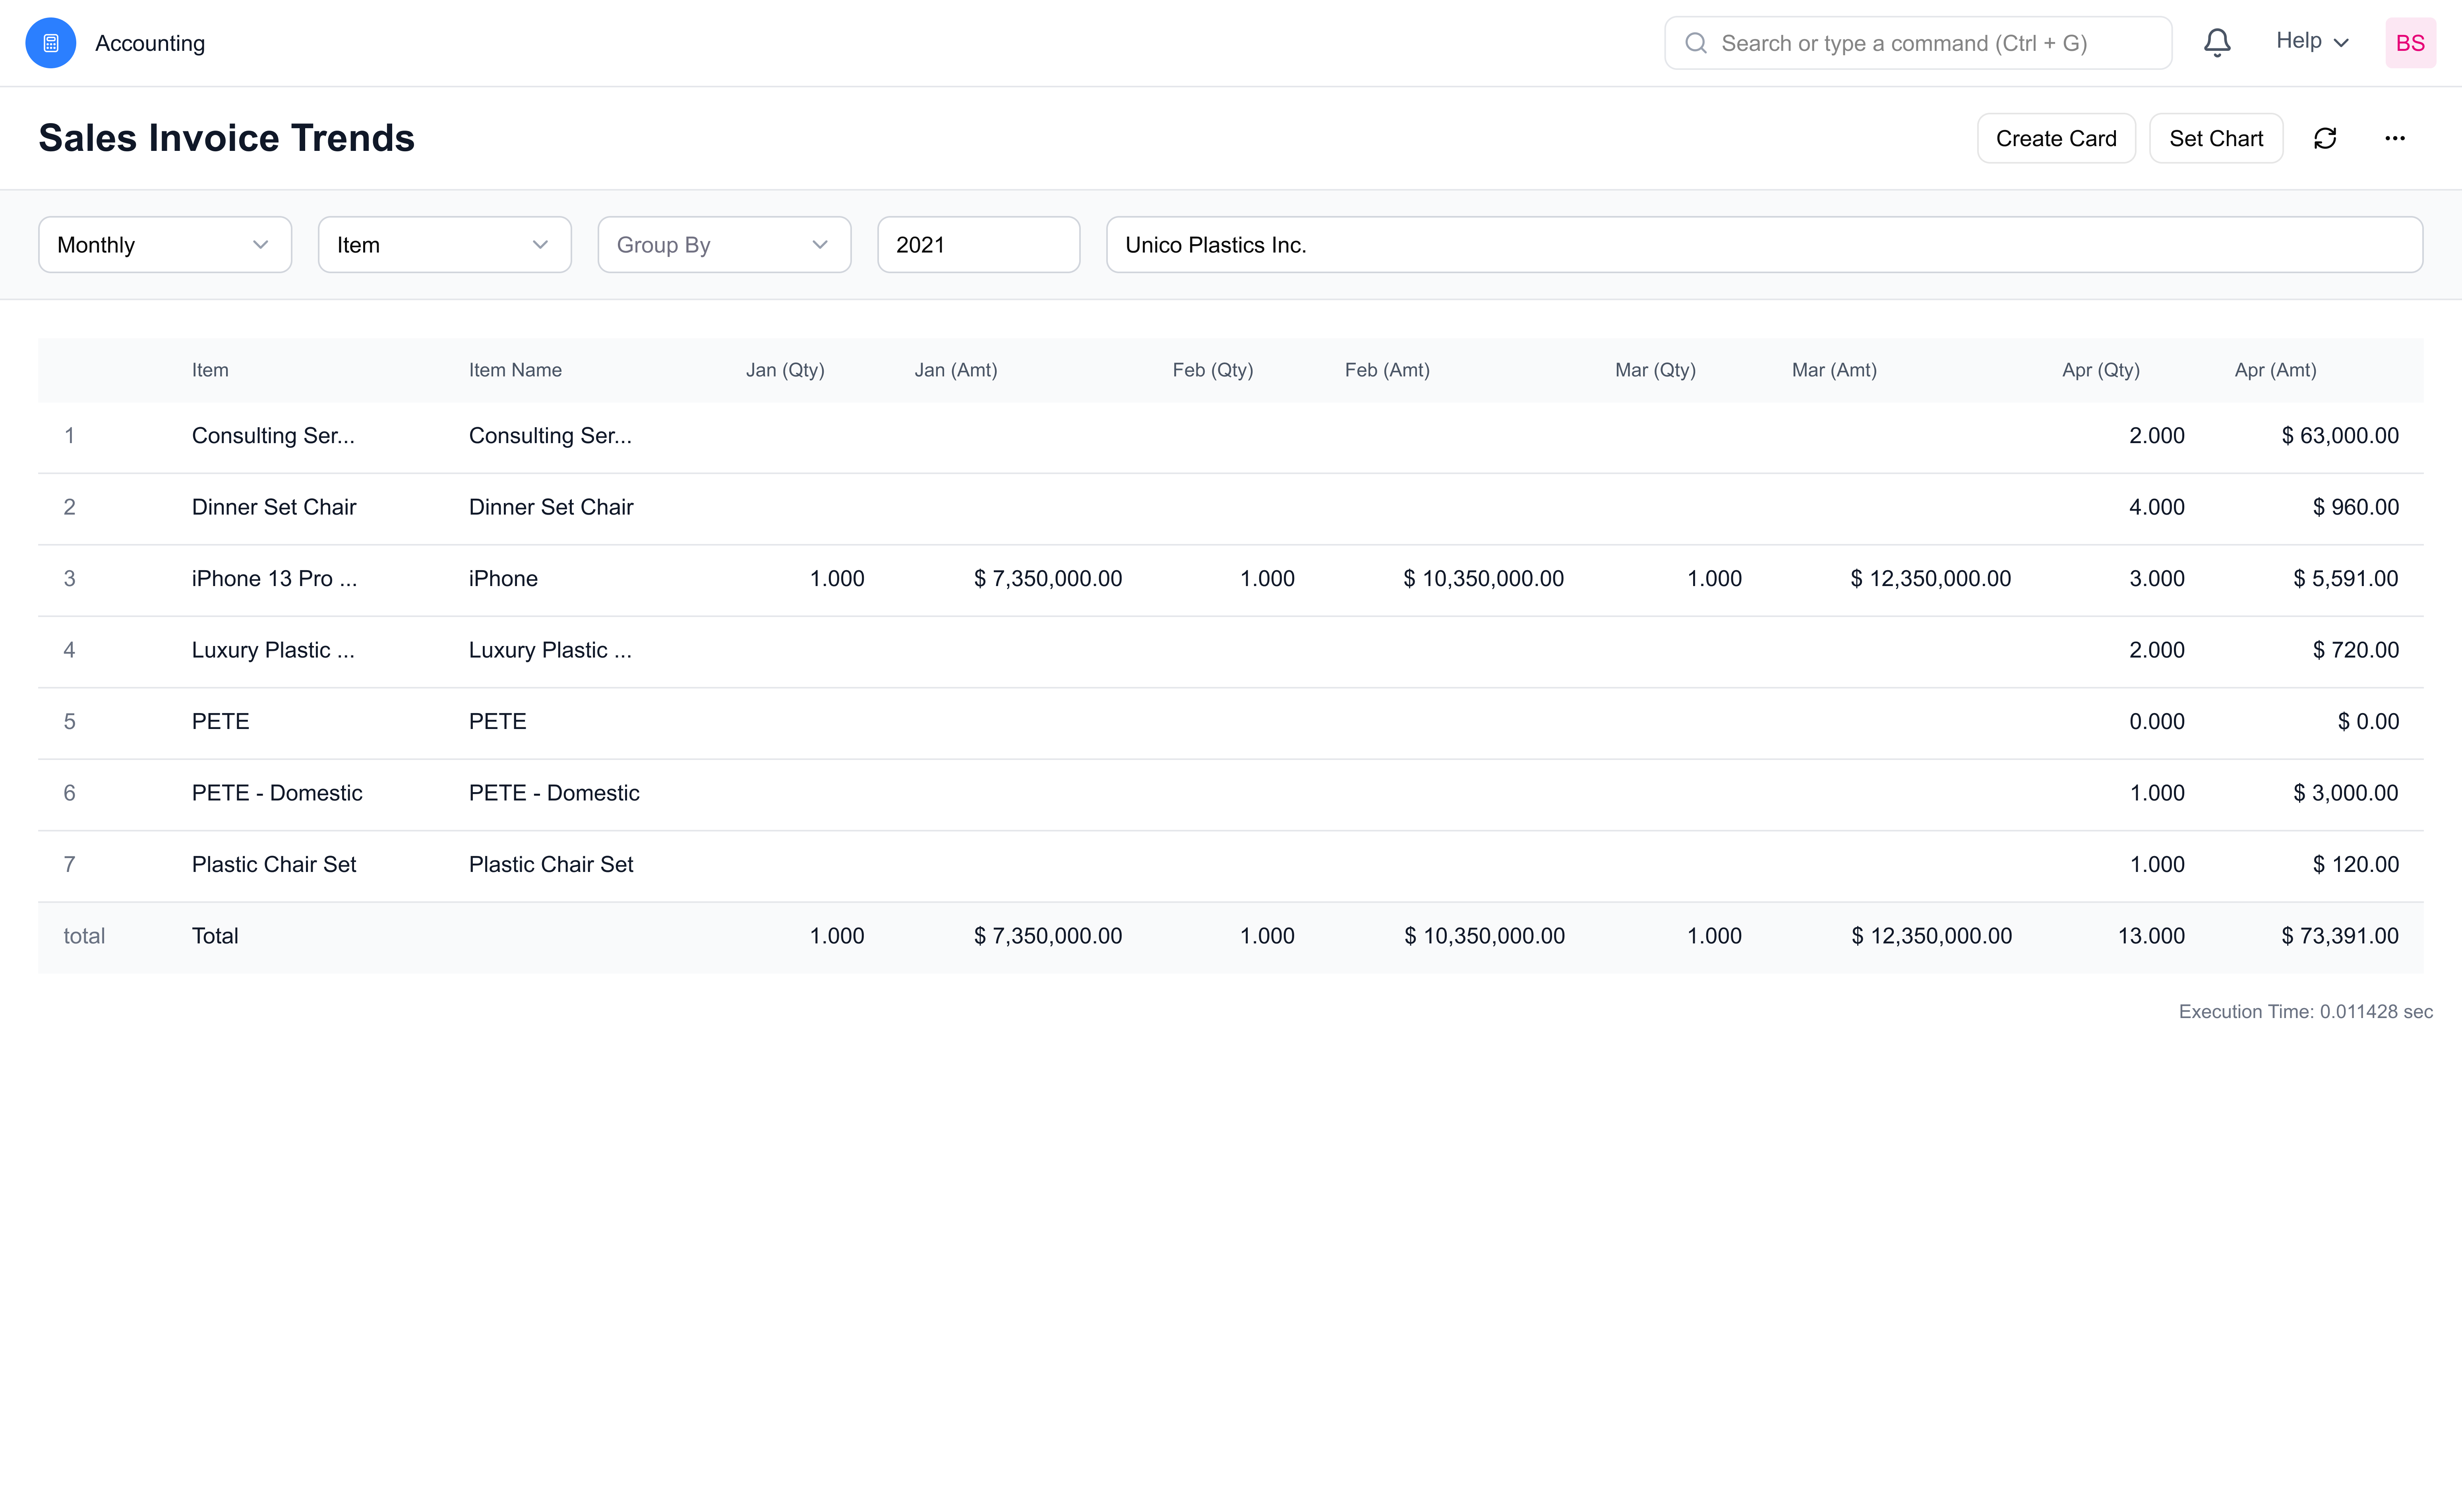Open the Accounting module home icon
Screen dimensions: 2462x1512
click(50, 43)
